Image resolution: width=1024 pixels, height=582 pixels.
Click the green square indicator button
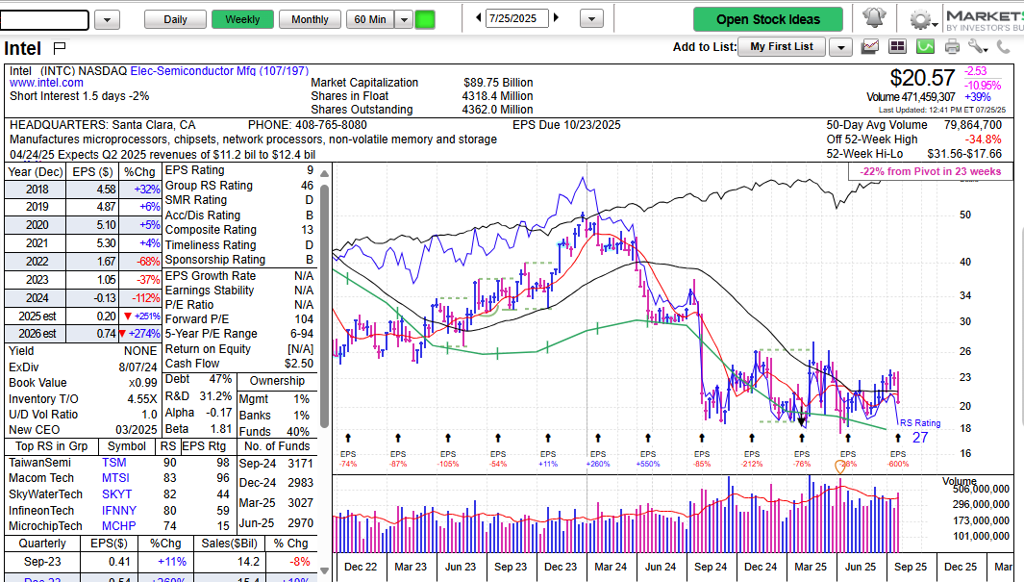tap(425, 19)
